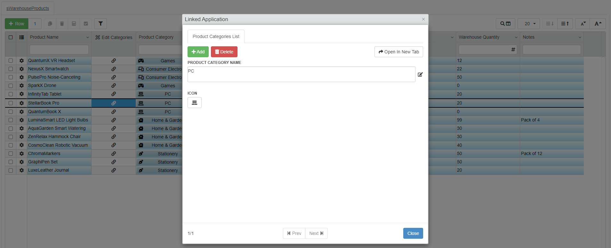Expand the Product Name column menu chevron
The width and height of the screenshot is (611, 248).
(x=87, y=37)
